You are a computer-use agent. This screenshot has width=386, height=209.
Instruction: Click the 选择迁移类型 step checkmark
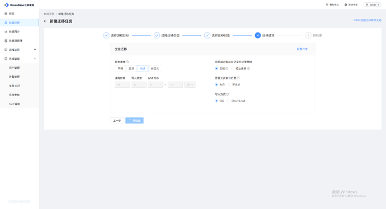[x=157, y=35]
